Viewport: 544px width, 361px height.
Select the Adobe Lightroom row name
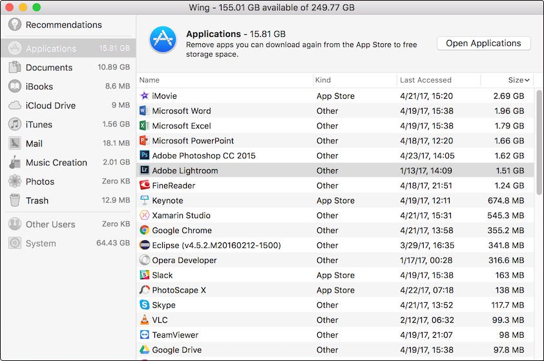coord(185,170)
